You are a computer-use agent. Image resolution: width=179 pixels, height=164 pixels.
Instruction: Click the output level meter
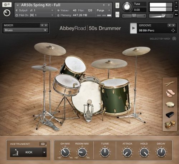(161, 7)
